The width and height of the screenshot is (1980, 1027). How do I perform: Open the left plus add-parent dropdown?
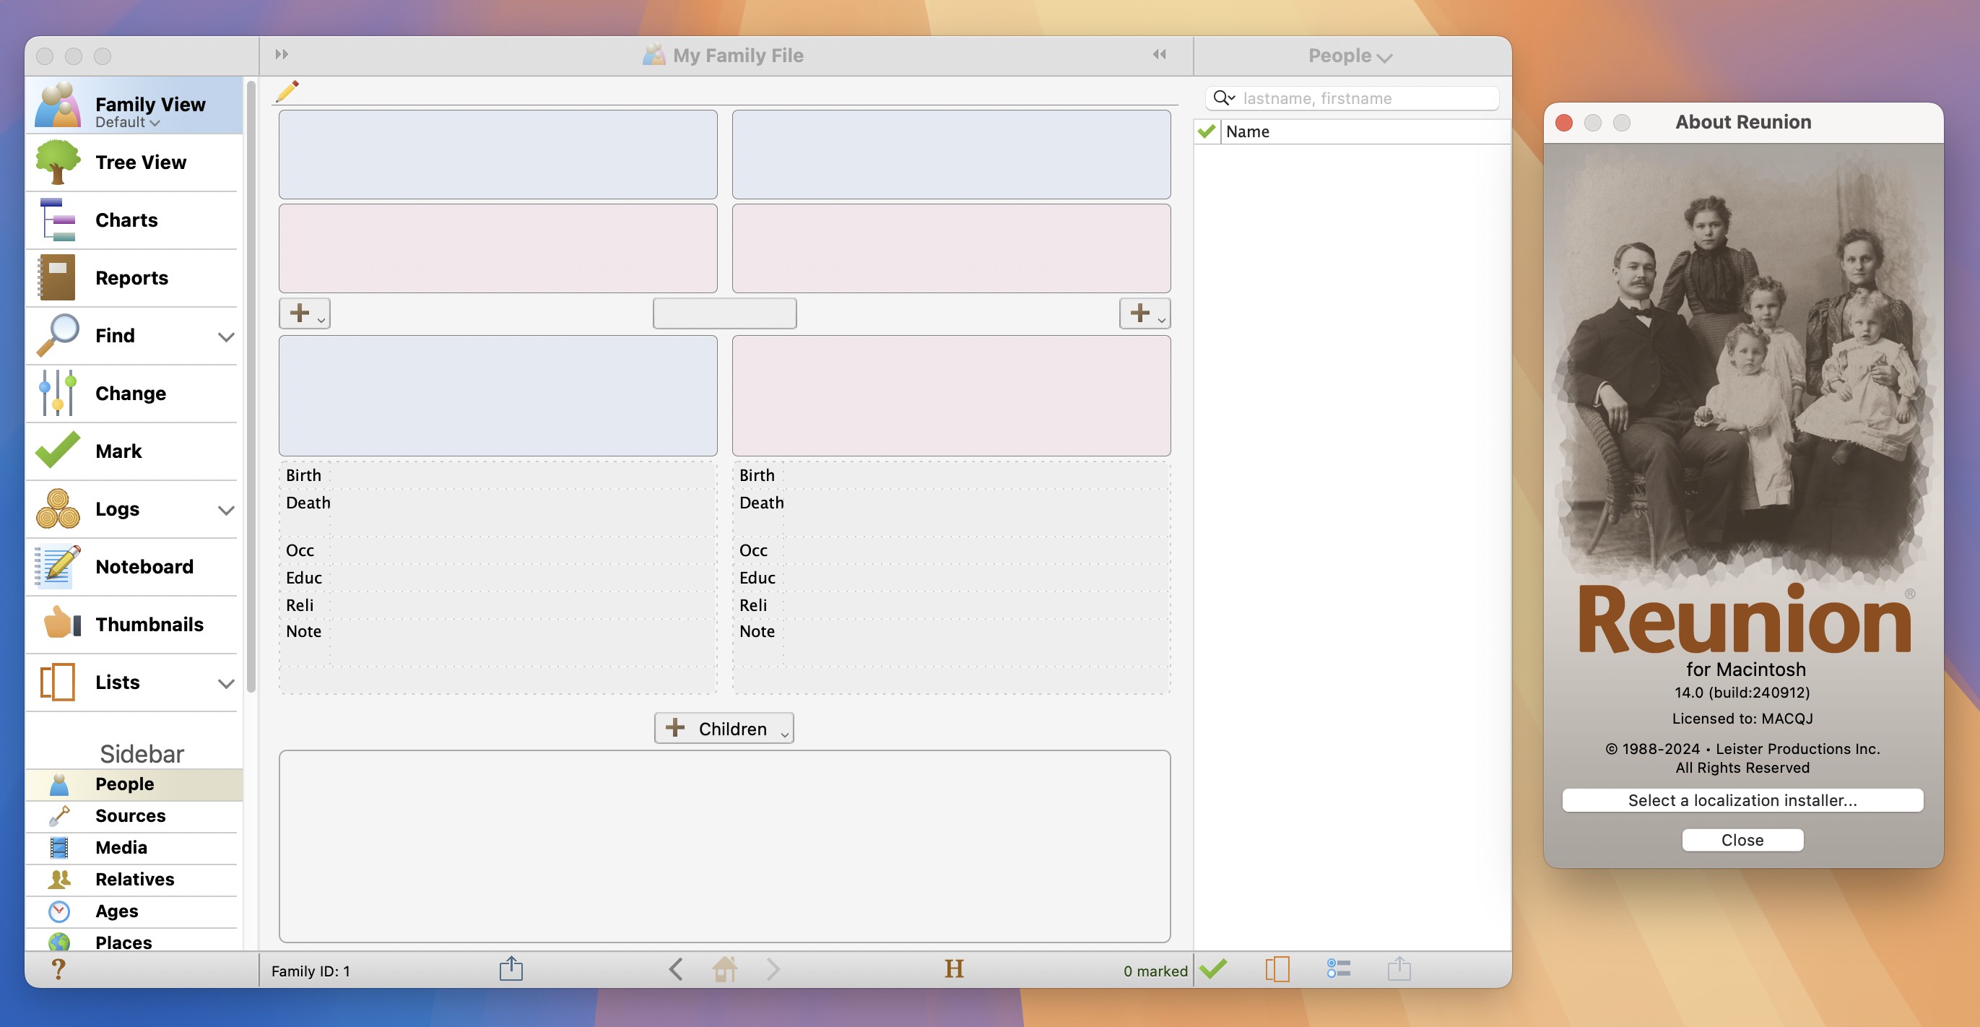(305, 313)
